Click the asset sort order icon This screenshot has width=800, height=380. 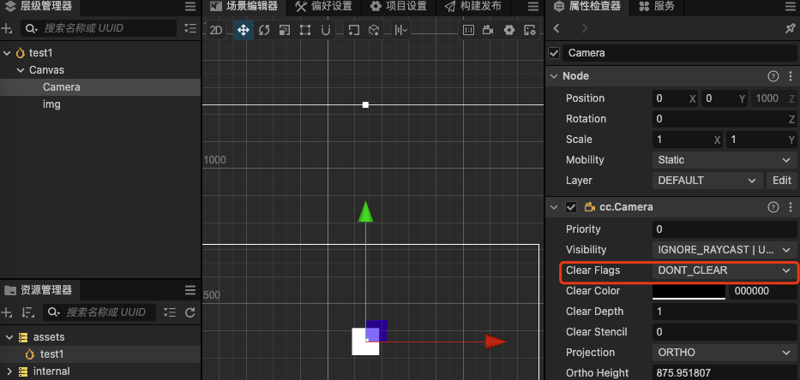tap(28, 312)
